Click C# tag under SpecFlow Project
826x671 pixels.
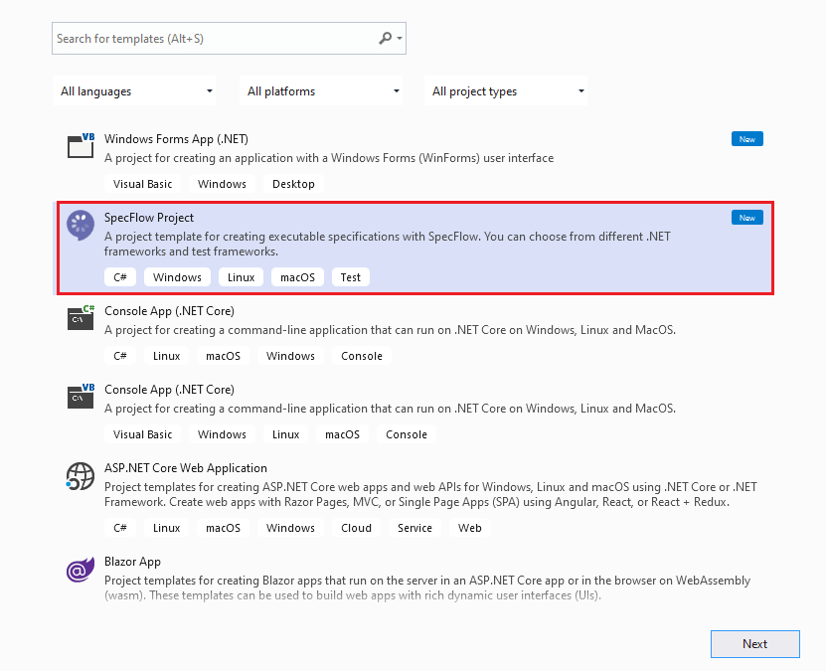120,277
